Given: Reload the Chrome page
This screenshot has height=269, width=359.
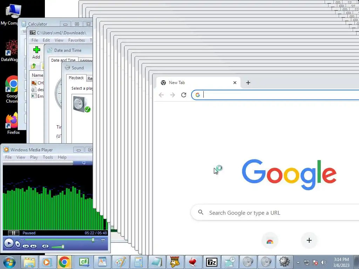Looking at the screenshot, I should tap(184, 95).
